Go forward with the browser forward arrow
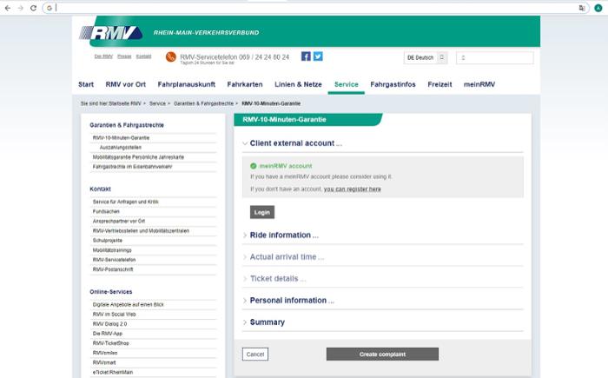This screenshot has width=608, height=378. (x=21, y=8)
